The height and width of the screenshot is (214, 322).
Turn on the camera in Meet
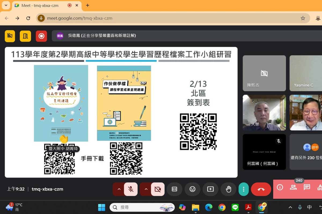tap(158, 189)
